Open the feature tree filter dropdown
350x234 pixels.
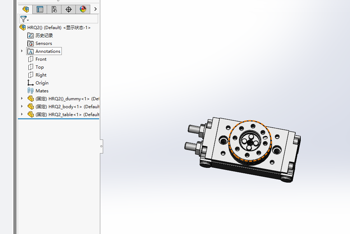[24, 19]
